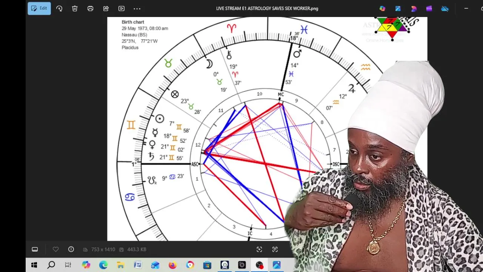Show file info with the info icon

(71, 249)
